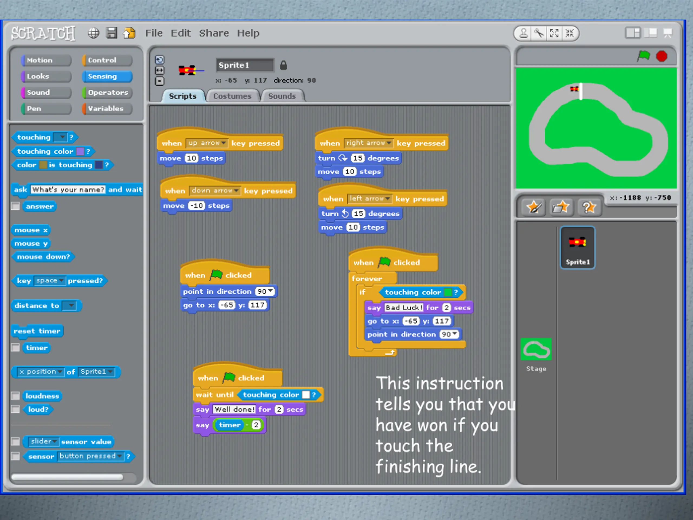The image size is (693, 520).
Task: Get a surprise sprite with question-mark star
Action: (589, 207)
